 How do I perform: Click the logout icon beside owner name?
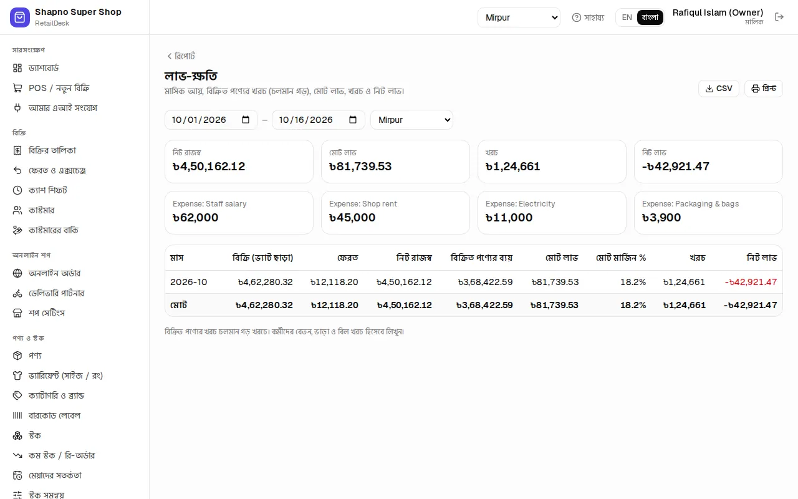coord(779,17)
